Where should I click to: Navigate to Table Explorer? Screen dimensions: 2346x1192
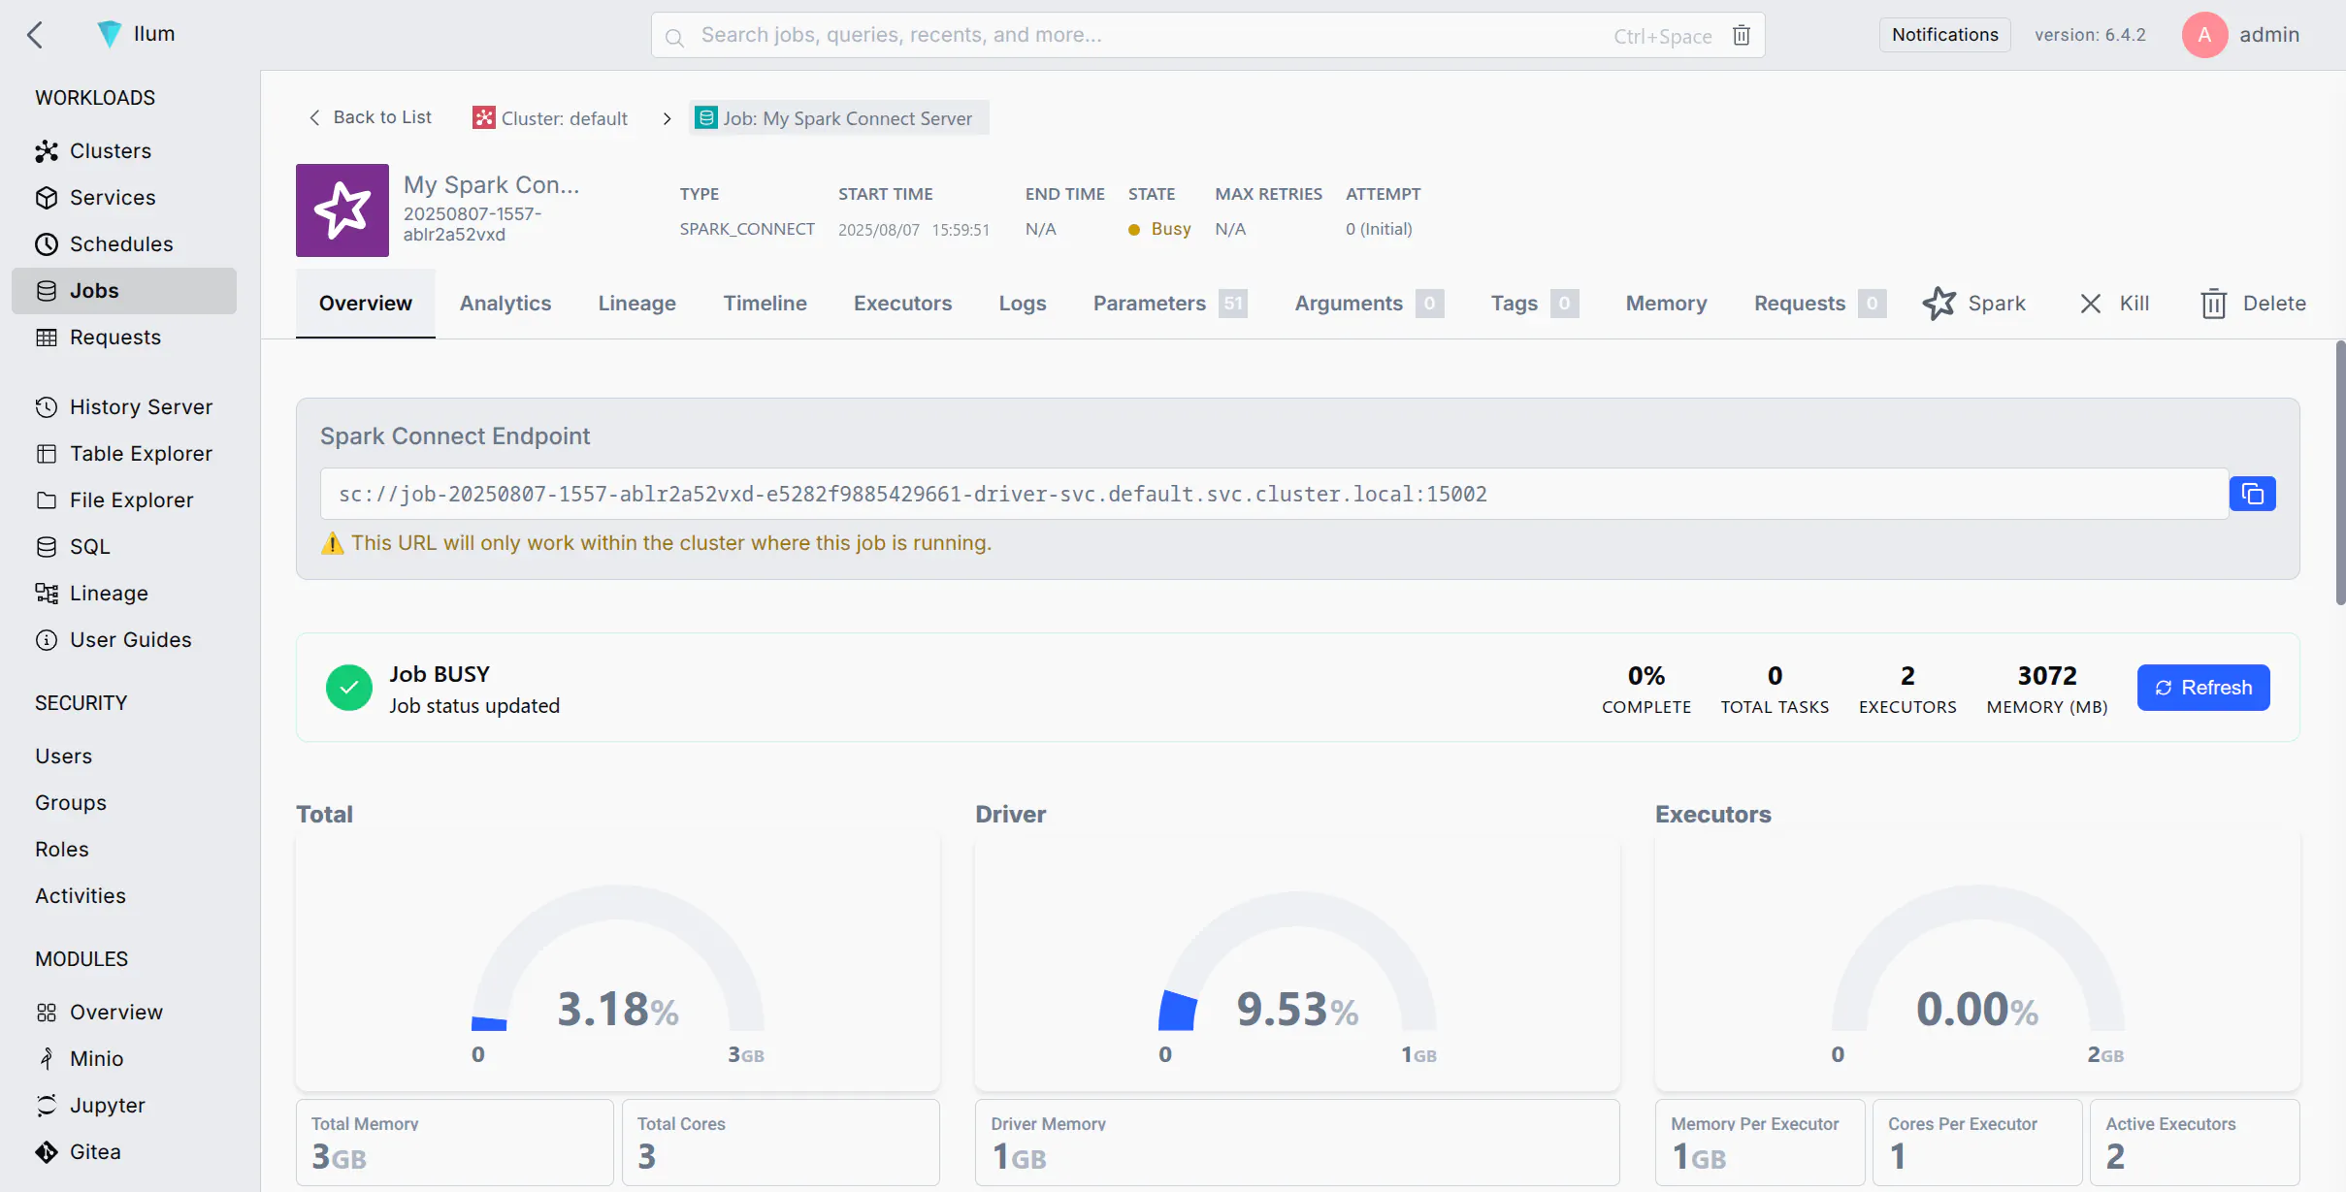[142, 453]
